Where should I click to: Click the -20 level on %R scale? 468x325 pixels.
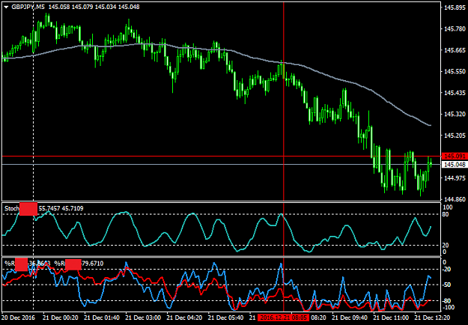[447, 269]
